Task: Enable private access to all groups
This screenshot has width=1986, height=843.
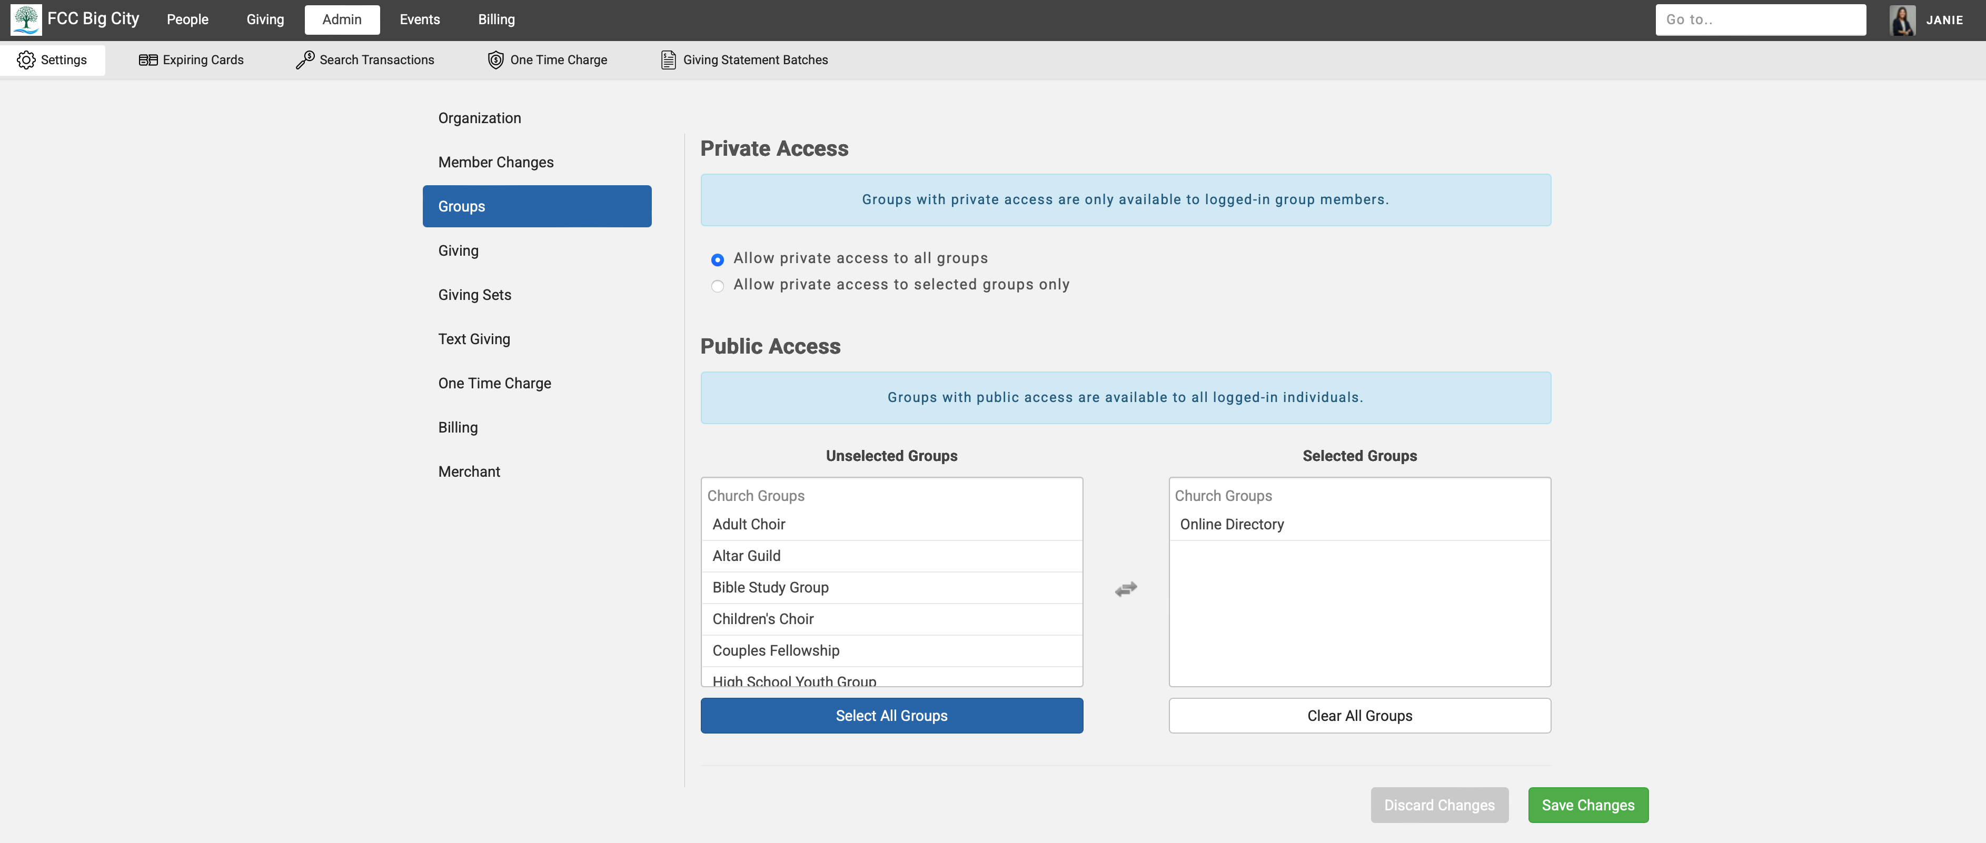Action: (718, 259)
